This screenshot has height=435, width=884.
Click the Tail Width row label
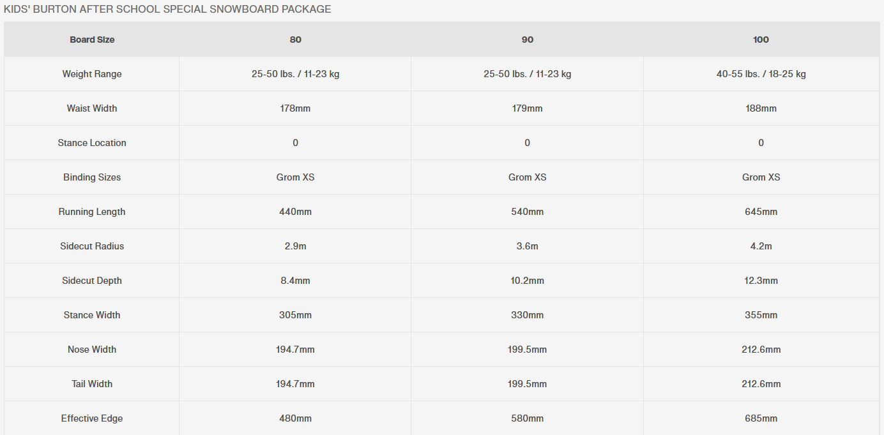point(92,384)
